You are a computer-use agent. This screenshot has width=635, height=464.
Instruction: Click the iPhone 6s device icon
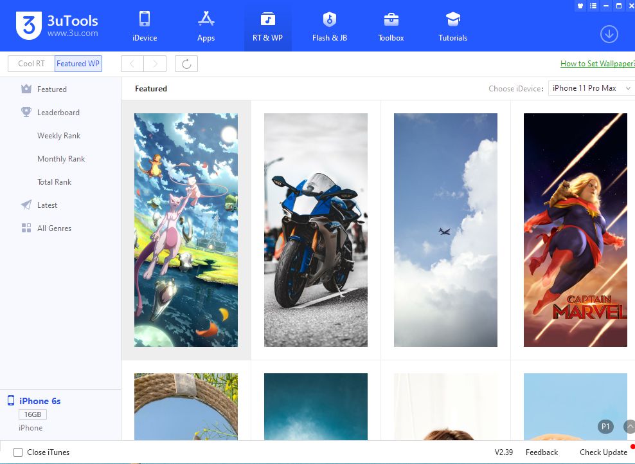[11, 401]
